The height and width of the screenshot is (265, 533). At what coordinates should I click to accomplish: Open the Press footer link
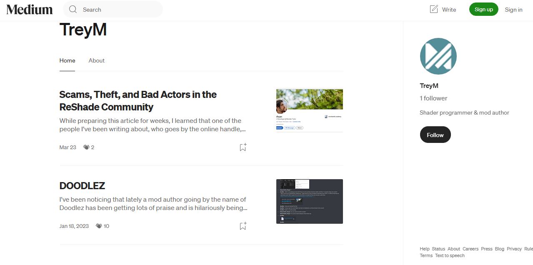pos(487,249)
